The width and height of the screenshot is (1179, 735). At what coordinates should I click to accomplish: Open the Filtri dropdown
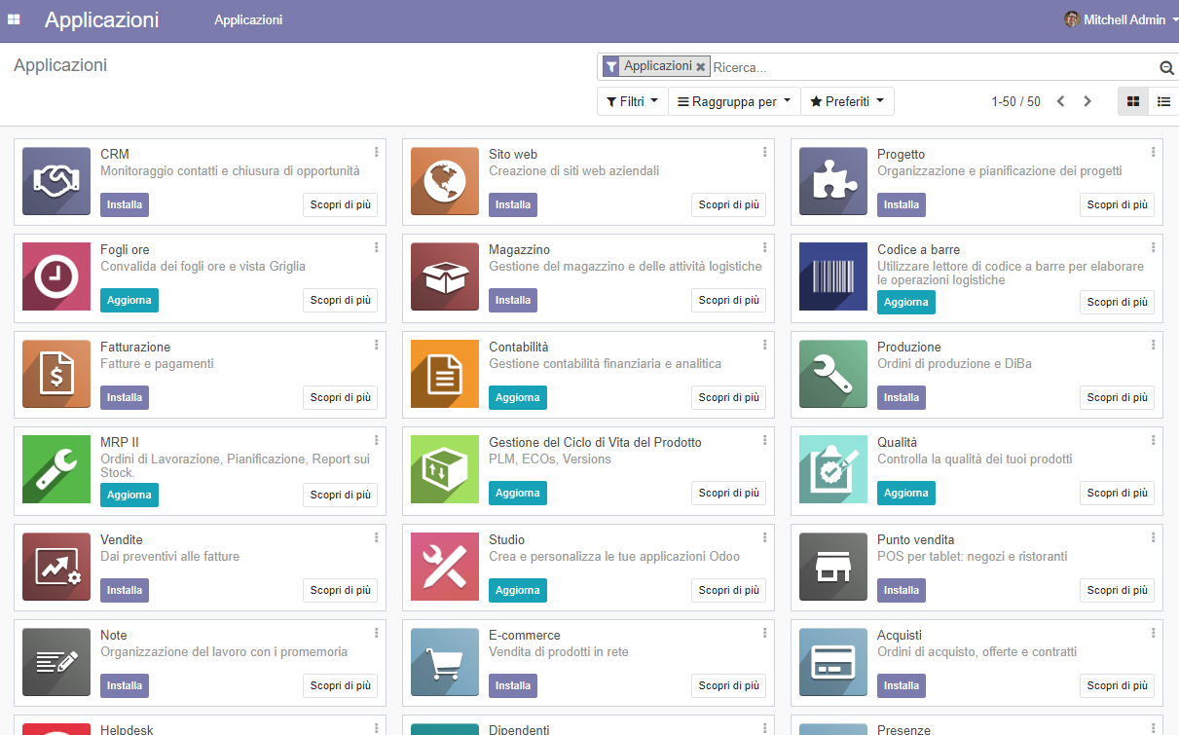click(632, 100)
